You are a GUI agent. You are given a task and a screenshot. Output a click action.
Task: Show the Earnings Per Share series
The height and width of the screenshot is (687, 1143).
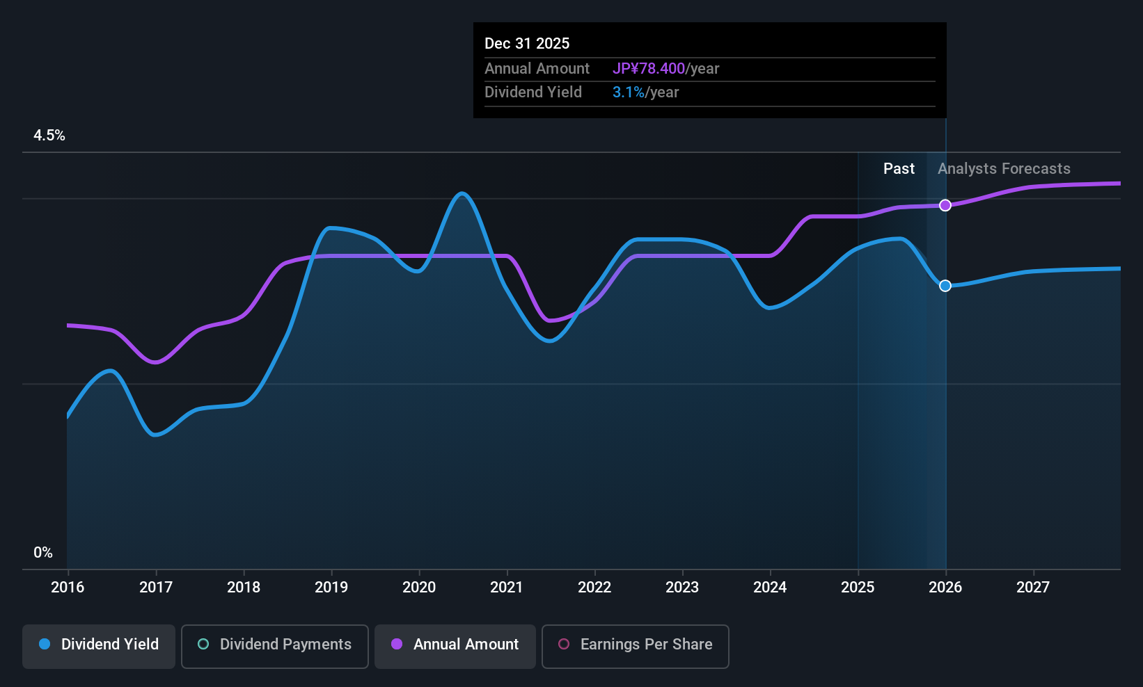(636, 647)
